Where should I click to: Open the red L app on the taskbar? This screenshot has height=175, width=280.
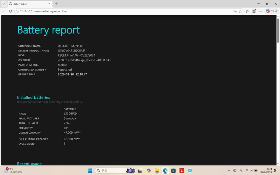181,170
